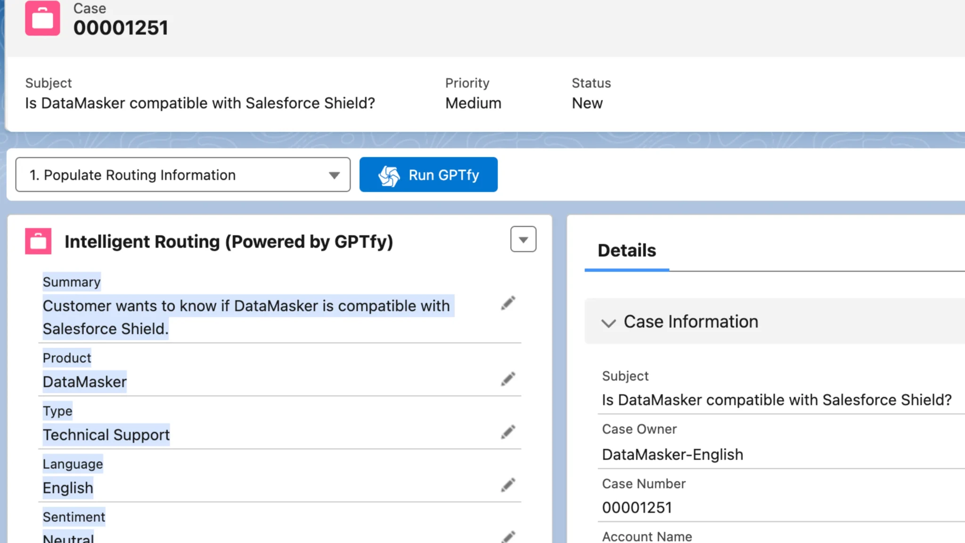The image size is (965, 543).
Task: Edit the Sentiment field with the pencil icon
Action: [508, 536]
